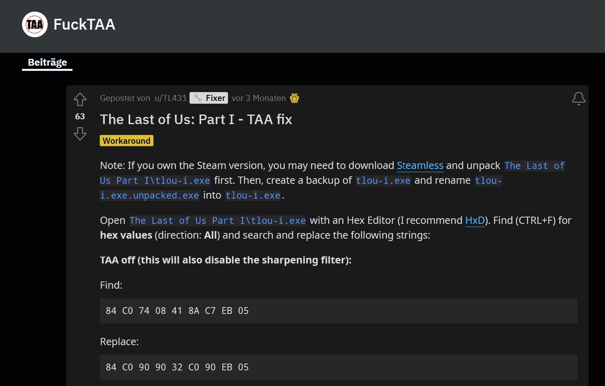Toggle post notifications bell icon
The width and height of the screenshot is (605, 386).
point(579,99)
